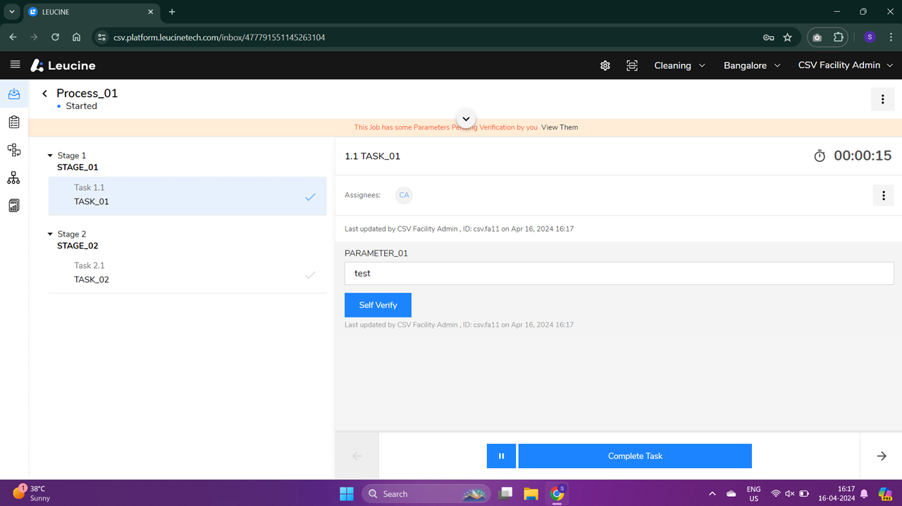Click the task timer stopwatch icon

pos(820,156)
